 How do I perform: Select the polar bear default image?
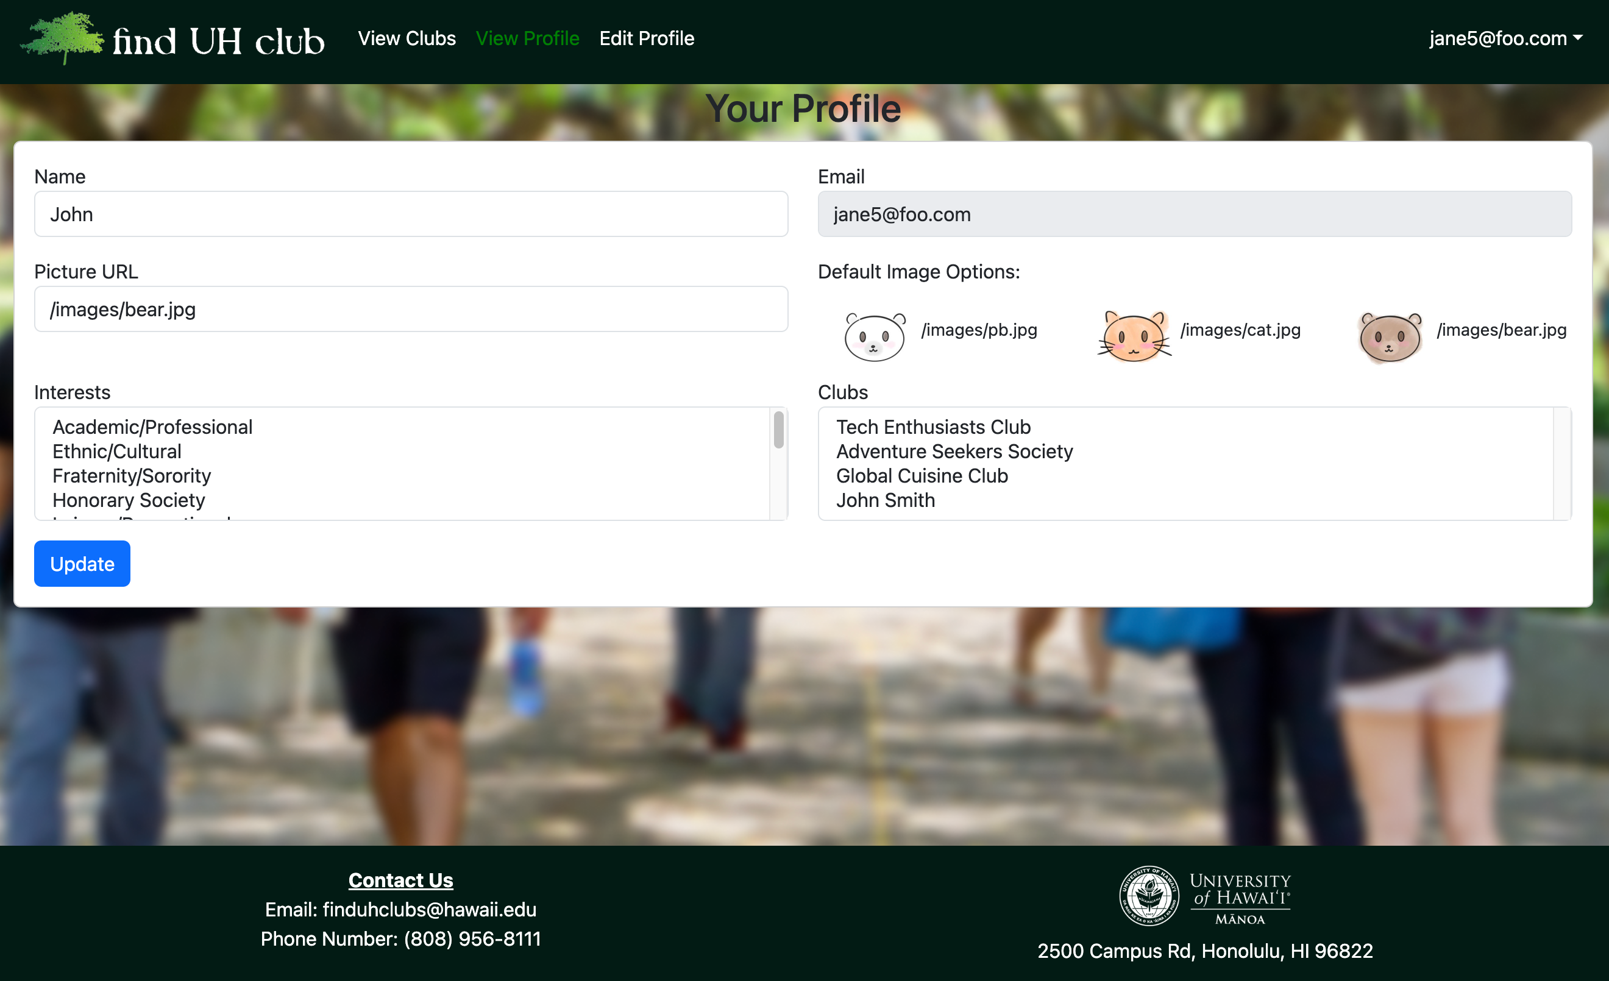[x=875, y=337]
